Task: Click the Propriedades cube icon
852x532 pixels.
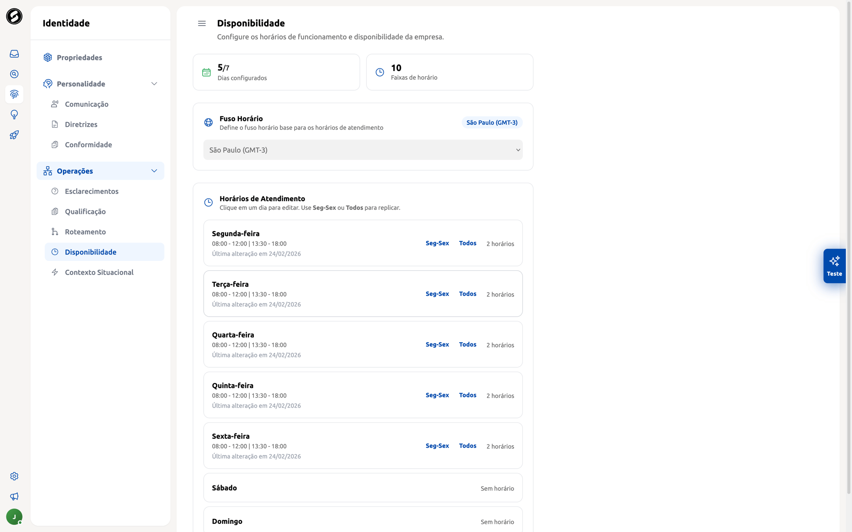Action: tap(48, 57)
